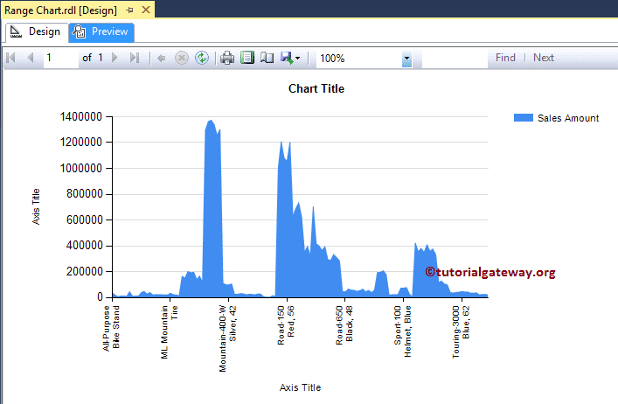Open the zoom level dropdown
The height and width of the screenshot is (404, 618).
point(406,59)
